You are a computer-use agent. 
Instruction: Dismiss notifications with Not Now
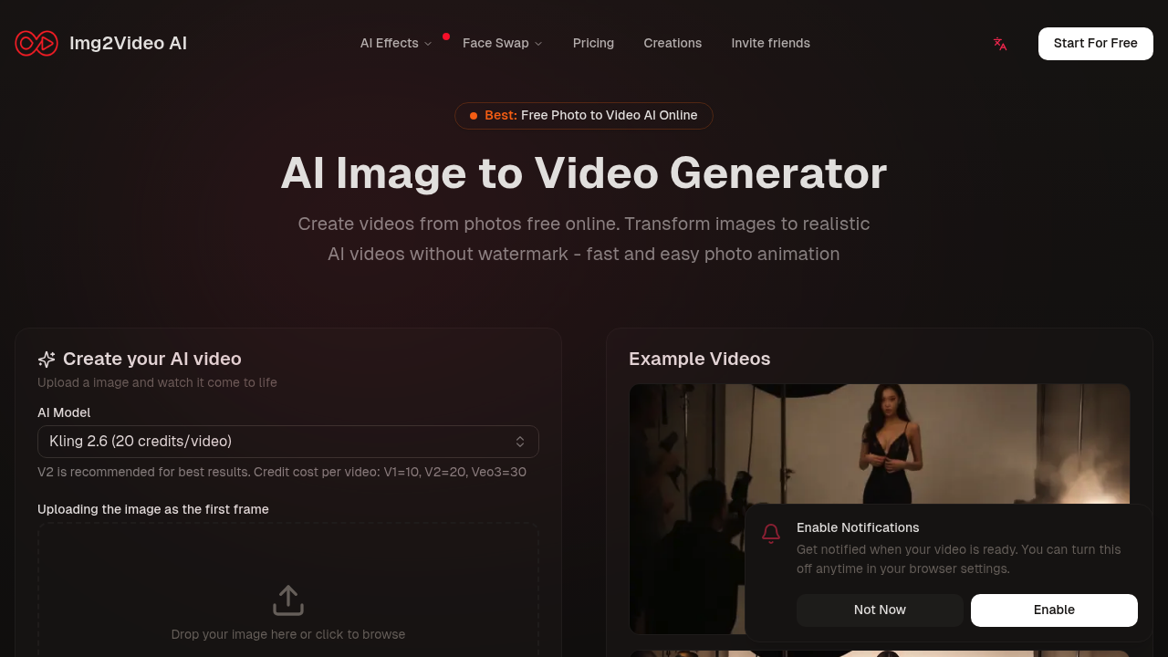880,610
